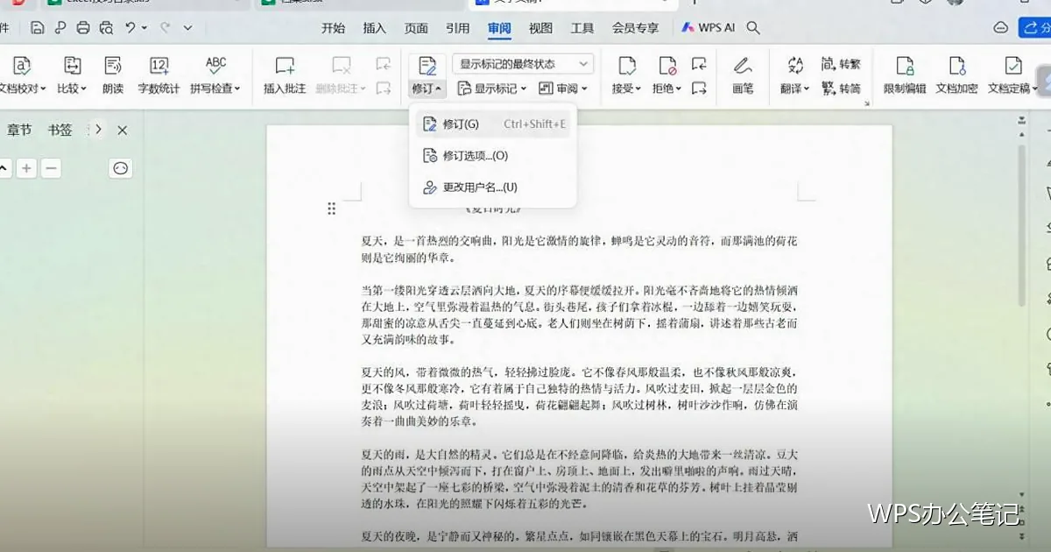Click the blue share button at top right

tap(1035, 28)
